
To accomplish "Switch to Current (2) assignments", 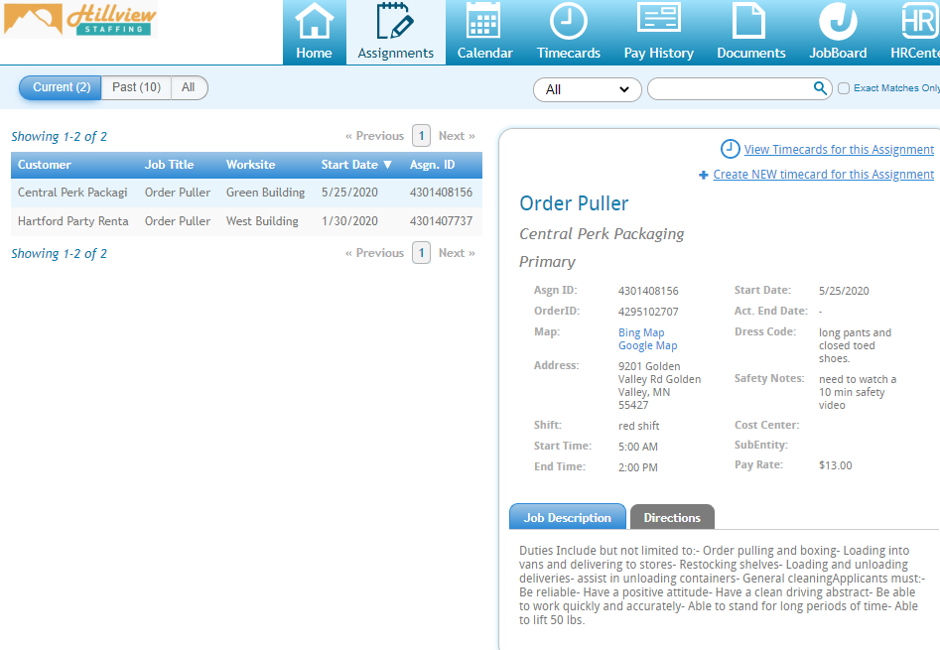I will 61,87.
